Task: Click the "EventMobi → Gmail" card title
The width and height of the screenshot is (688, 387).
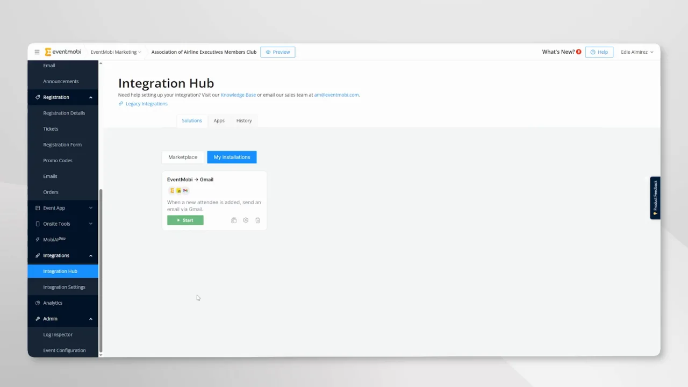Action: tap(190, 180)
